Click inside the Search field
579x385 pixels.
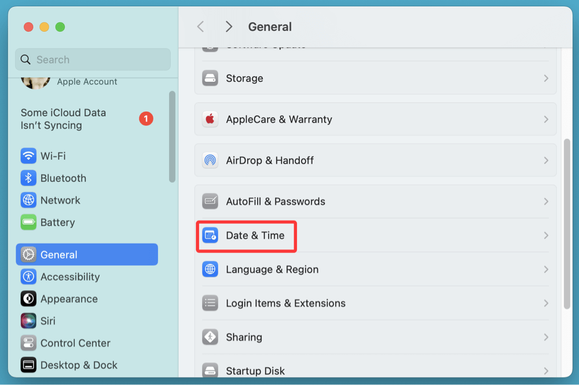(x=93, y=59)
